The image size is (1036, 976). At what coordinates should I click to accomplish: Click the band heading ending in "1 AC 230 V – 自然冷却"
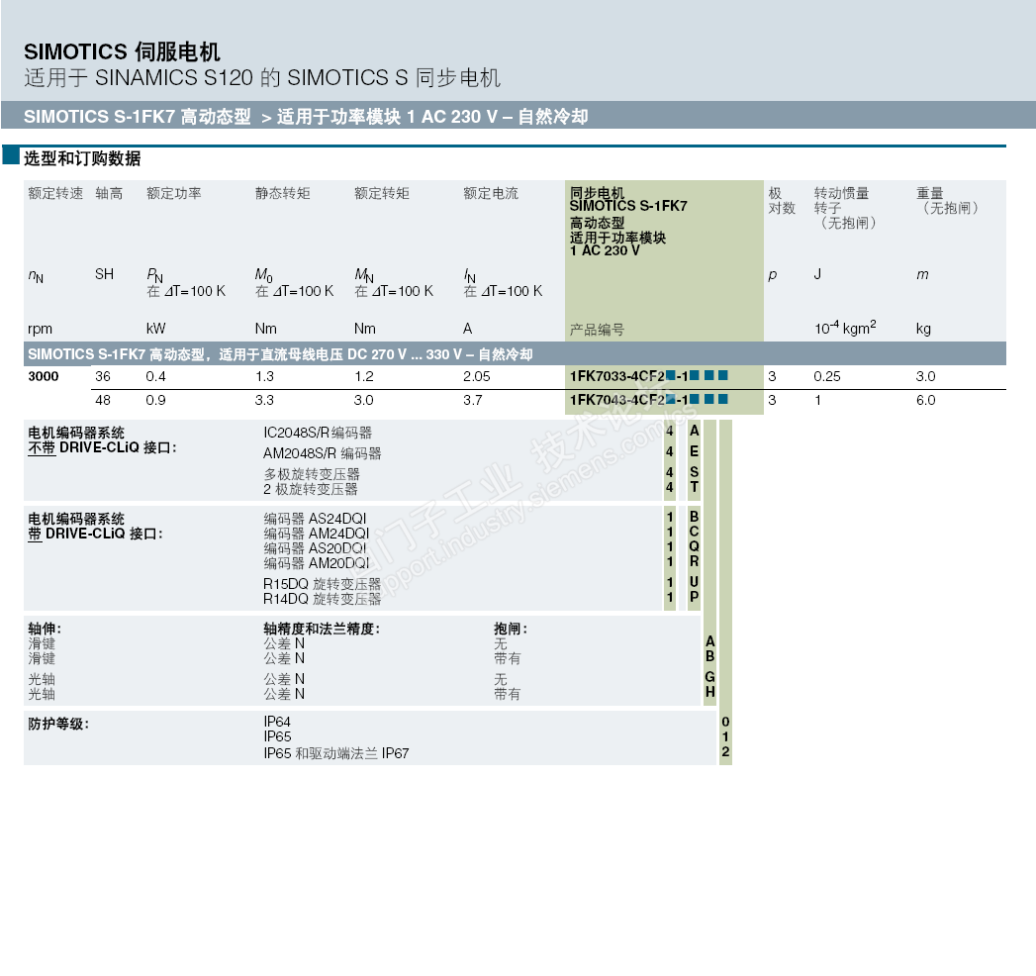(x=306, y=116)
